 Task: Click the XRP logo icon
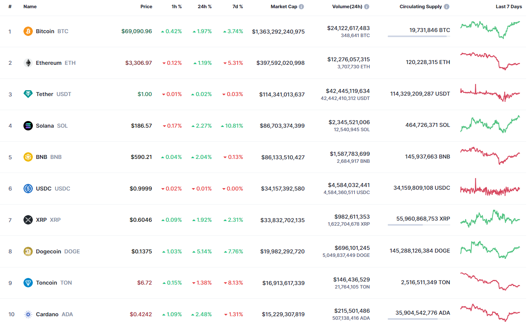(28, 220)
